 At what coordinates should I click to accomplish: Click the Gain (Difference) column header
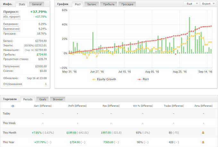pyautogui.click(x=43, y=106)
